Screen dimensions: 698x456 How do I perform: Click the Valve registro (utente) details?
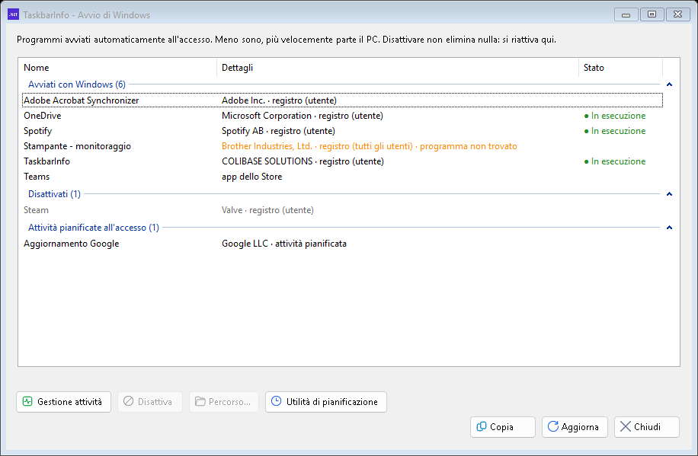click(267, 210)
